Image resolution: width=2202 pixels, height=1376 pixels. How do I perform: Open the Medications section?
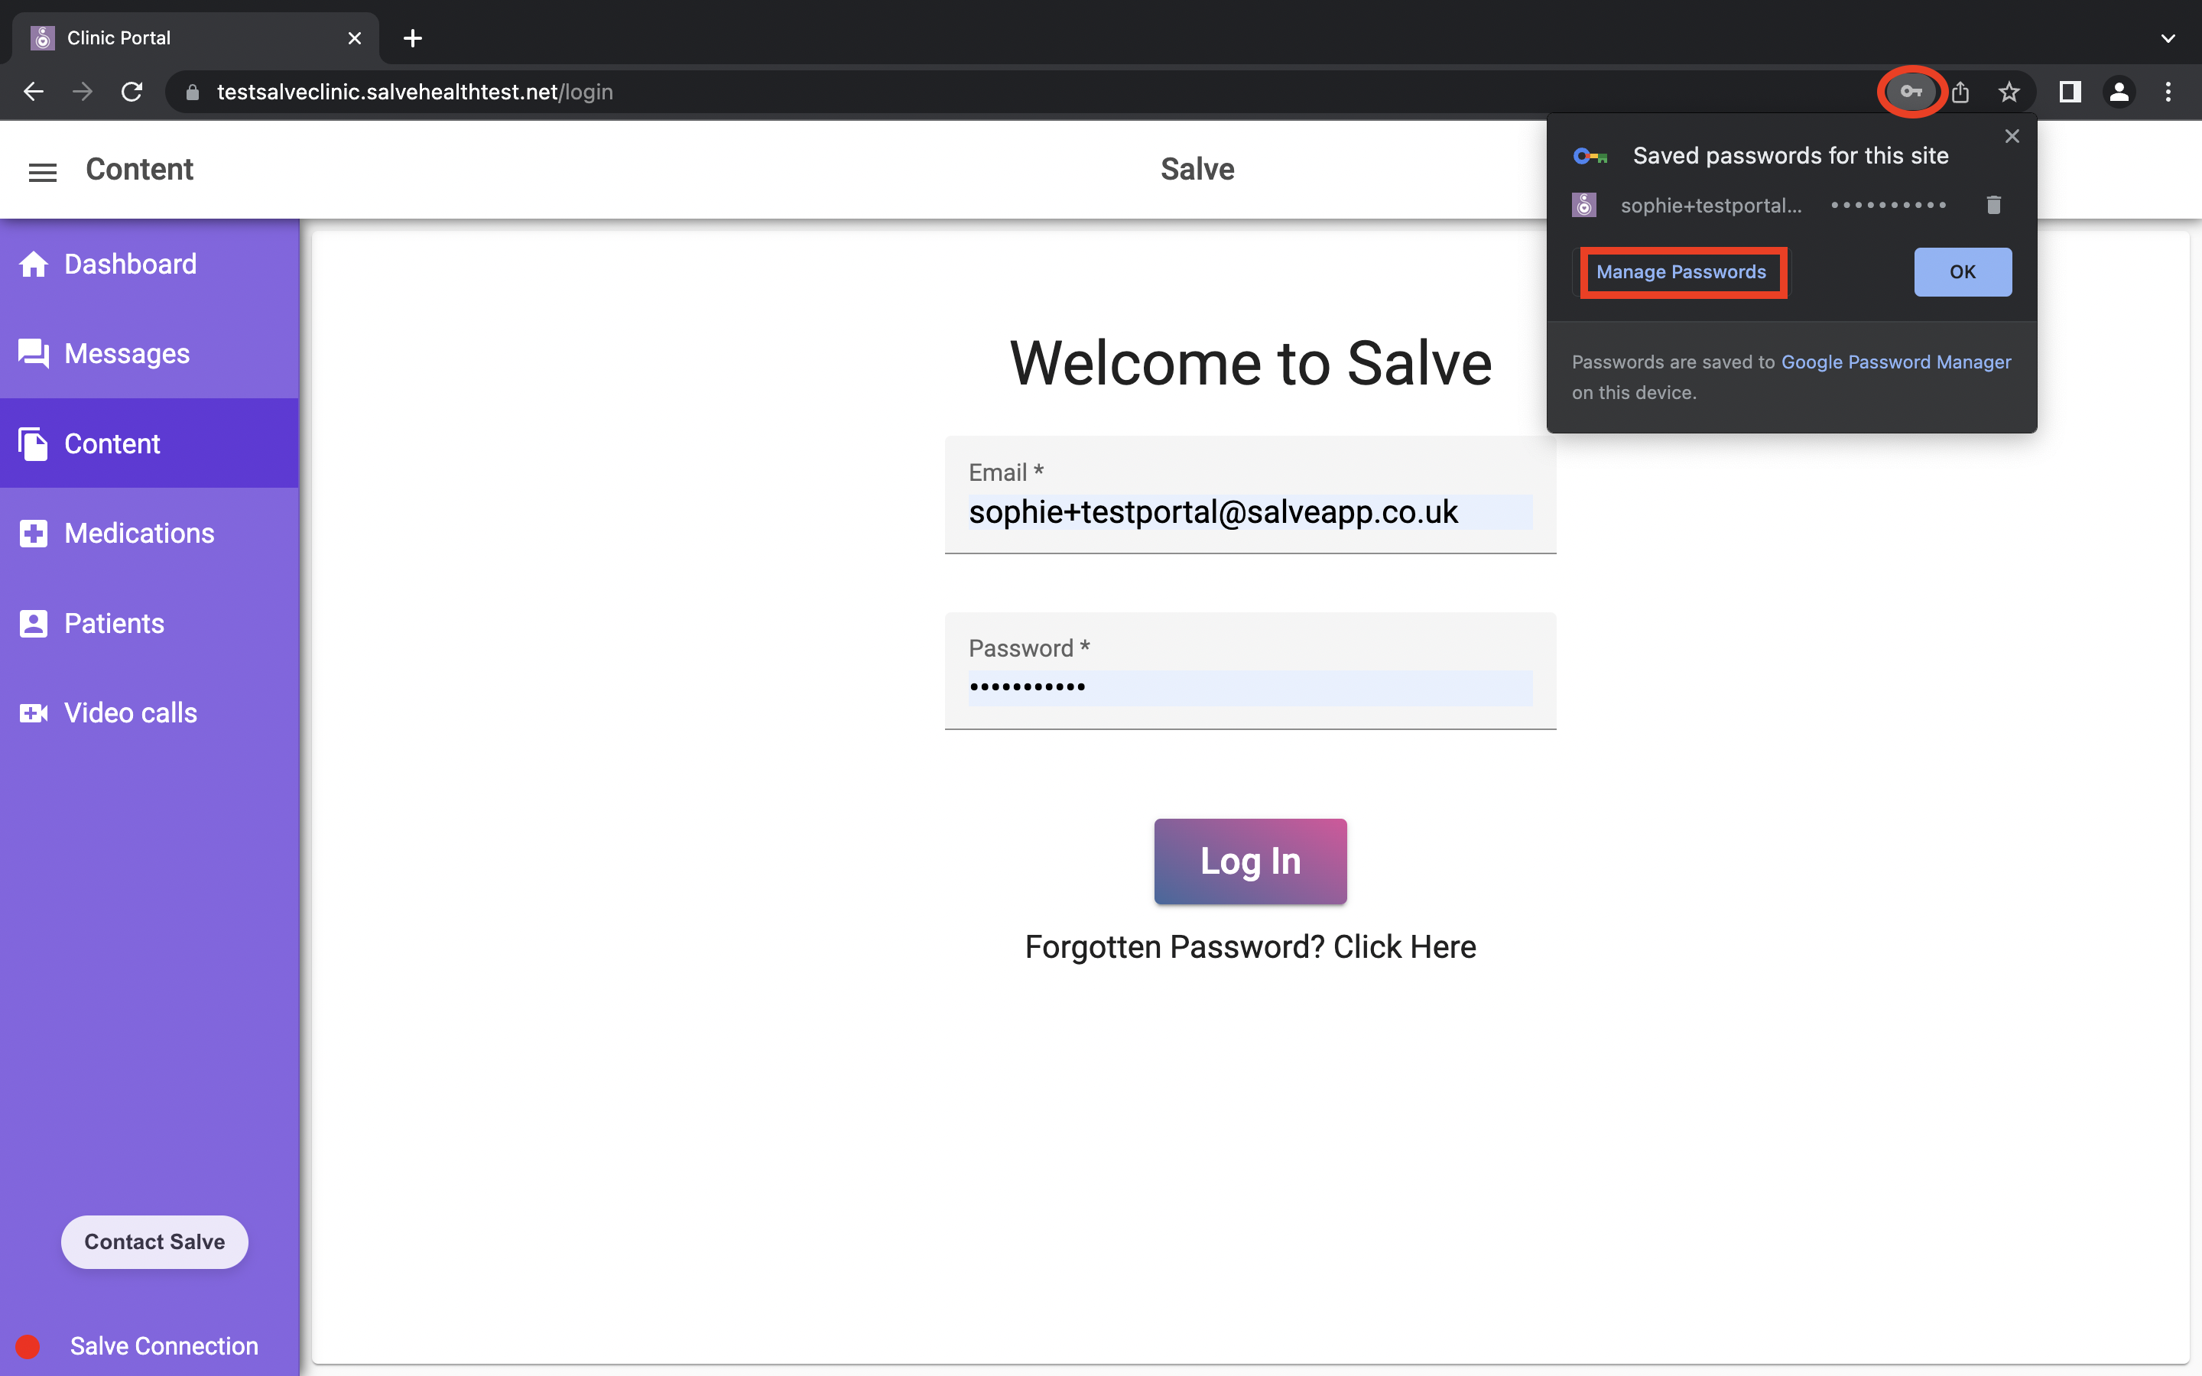139,534
